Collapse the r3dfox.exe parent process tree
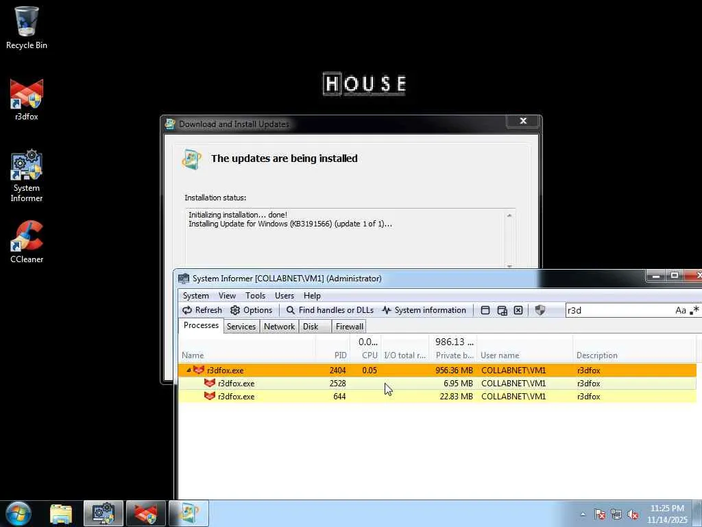702x527 pixels. [189, 370]
